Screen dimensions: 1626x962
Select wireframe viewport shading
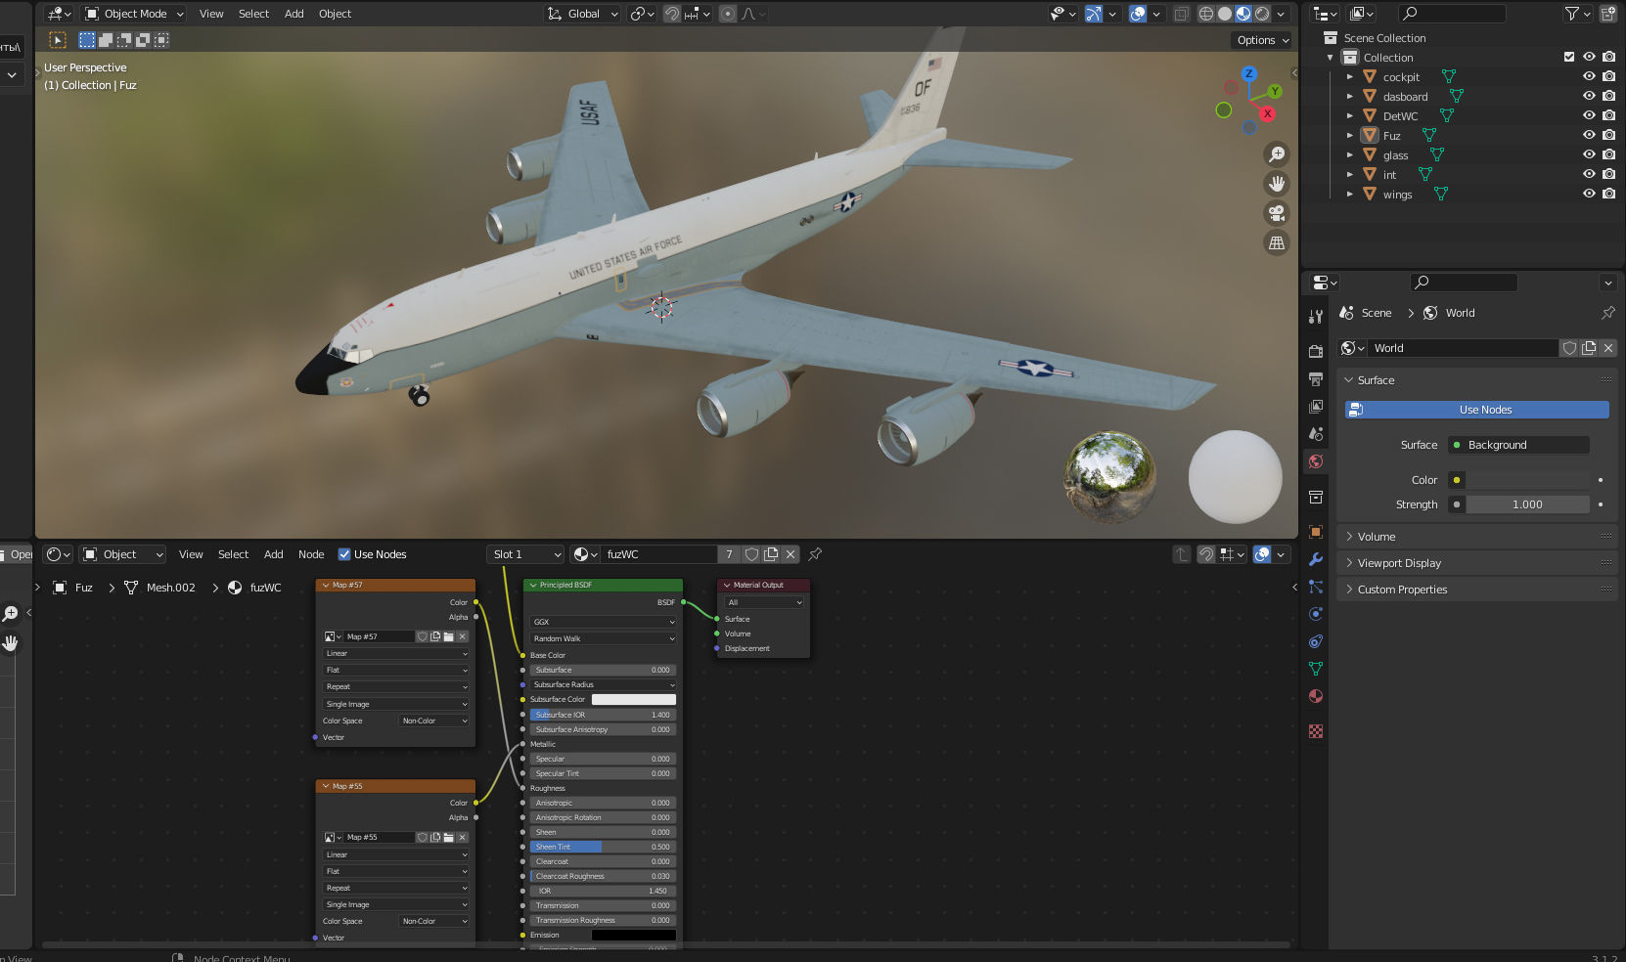point(1206,14)
